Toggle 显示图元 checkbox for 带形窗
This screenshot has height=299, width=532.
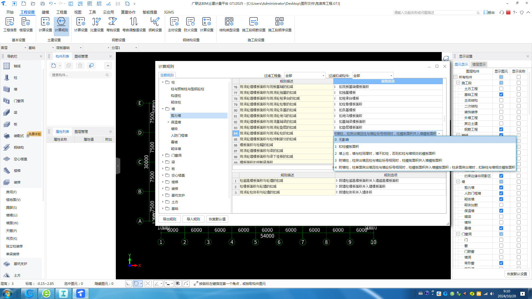coord(501,263)
